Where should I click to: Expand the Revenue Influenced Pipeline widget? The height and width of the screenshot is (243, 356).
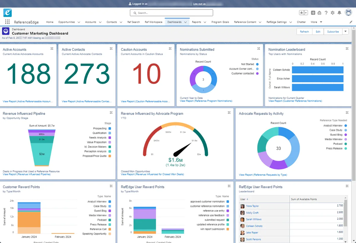coord(111,113)
